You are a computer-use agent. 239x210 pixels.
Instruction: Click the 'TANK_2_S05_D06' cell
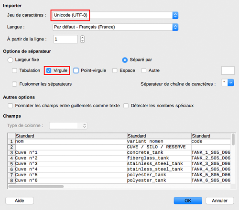211,158
